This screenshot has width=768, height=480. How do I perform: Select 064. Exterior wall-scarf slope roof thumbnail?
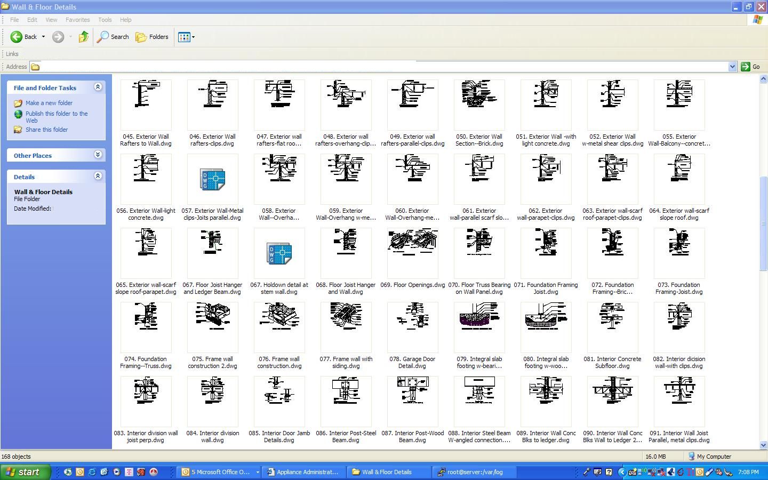(x=679, y=179)
